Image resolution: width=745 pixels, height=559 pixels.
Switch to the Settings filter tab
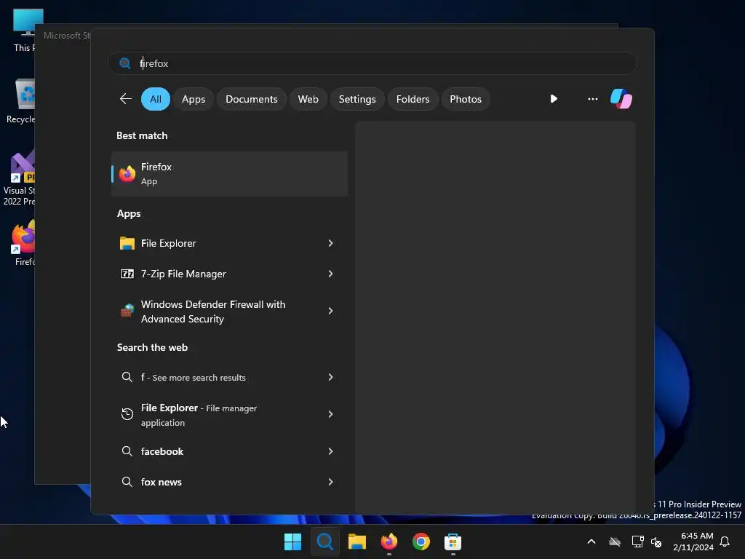click(357, 99)
